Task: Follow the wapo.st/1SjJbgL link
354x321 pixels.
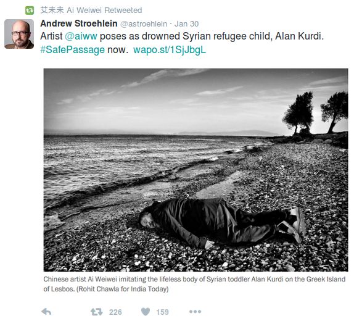Action: click(170, 50)
